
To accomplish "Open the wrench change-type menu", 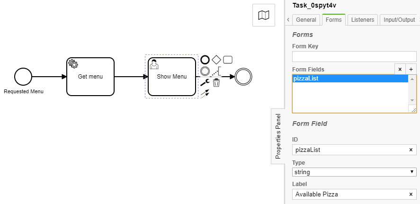I will click(x=205, y=83).
